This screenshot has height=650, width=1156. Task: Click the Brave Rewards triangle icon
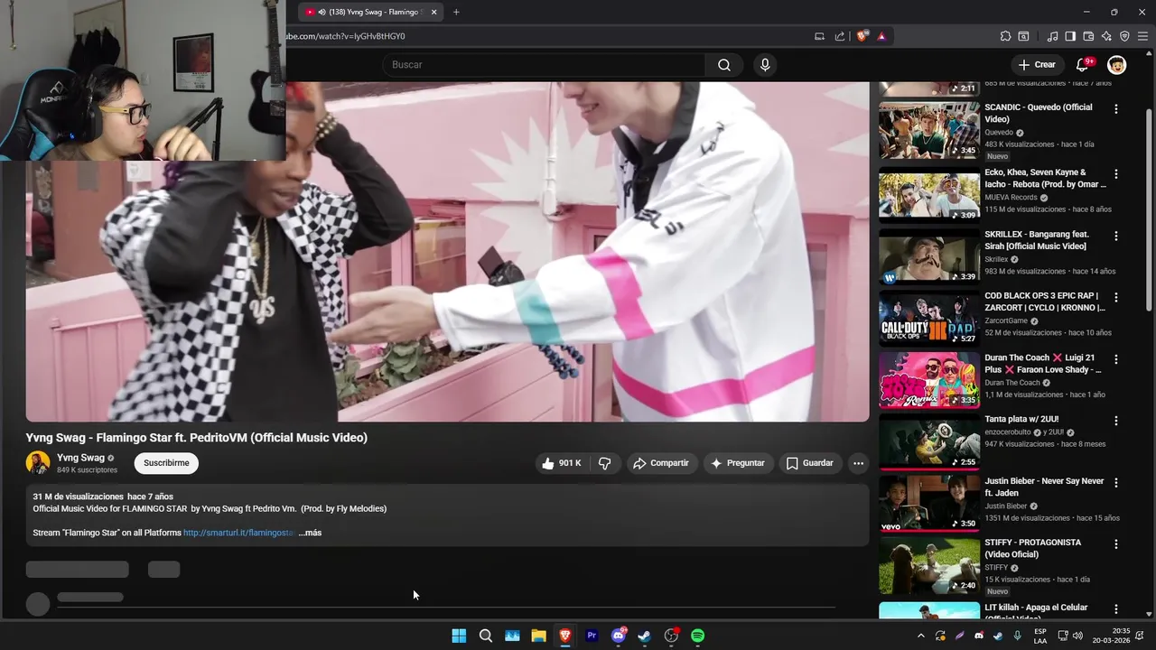pyautogui.click(x=881, y=36)
